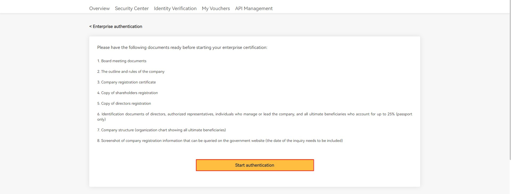
Task: Click the 'Please have the following documents' intro sentence
Action: (x=182, y=48)
